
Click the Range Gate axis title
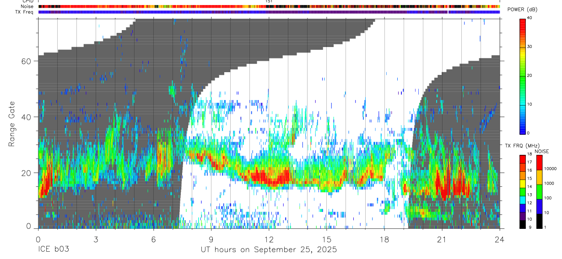coord(11,124)
